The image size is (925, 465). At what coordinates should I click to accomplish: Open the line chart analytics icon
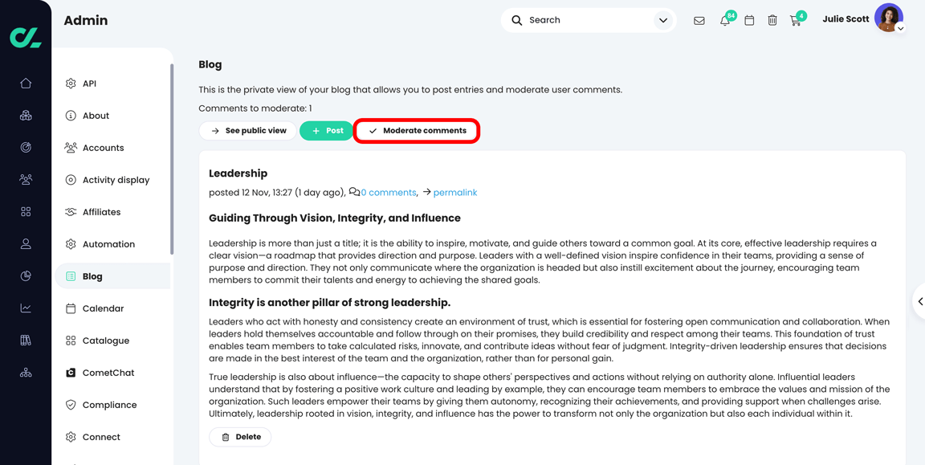pos(26,308)
